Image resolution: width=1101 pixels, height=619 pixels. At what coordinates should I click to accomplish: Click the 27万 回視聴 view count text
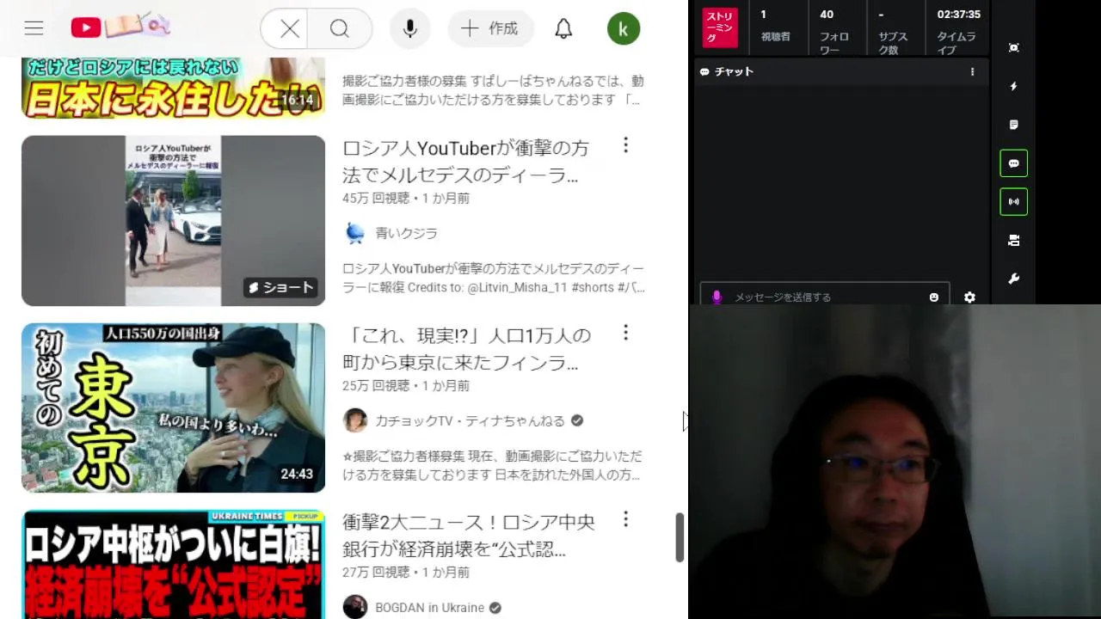pyautogui.click(x=376, y=572)
